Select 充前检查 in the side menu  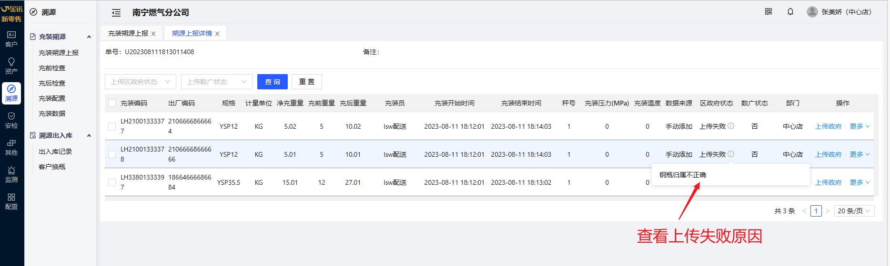tap(52, 68)
